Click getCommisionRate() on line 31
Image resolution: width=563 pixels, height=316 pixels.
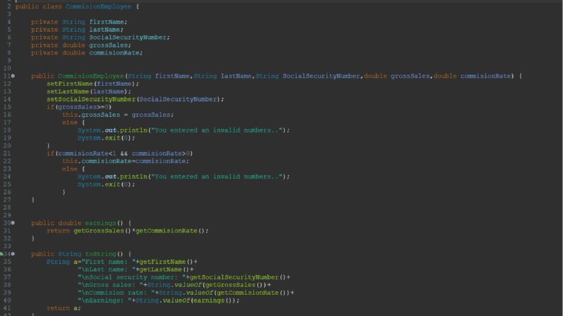170,231
